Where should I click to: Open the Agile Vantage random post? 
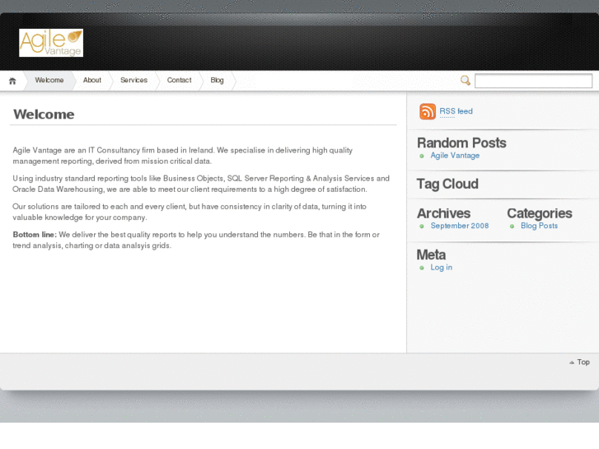[x=455, y=156]
